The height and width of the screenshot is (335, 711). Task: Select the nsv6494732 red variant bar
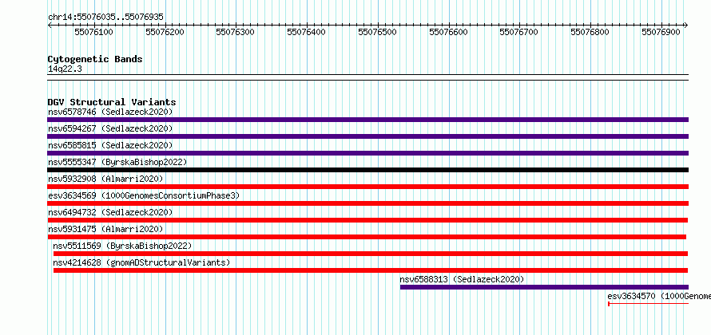point(367,220)
